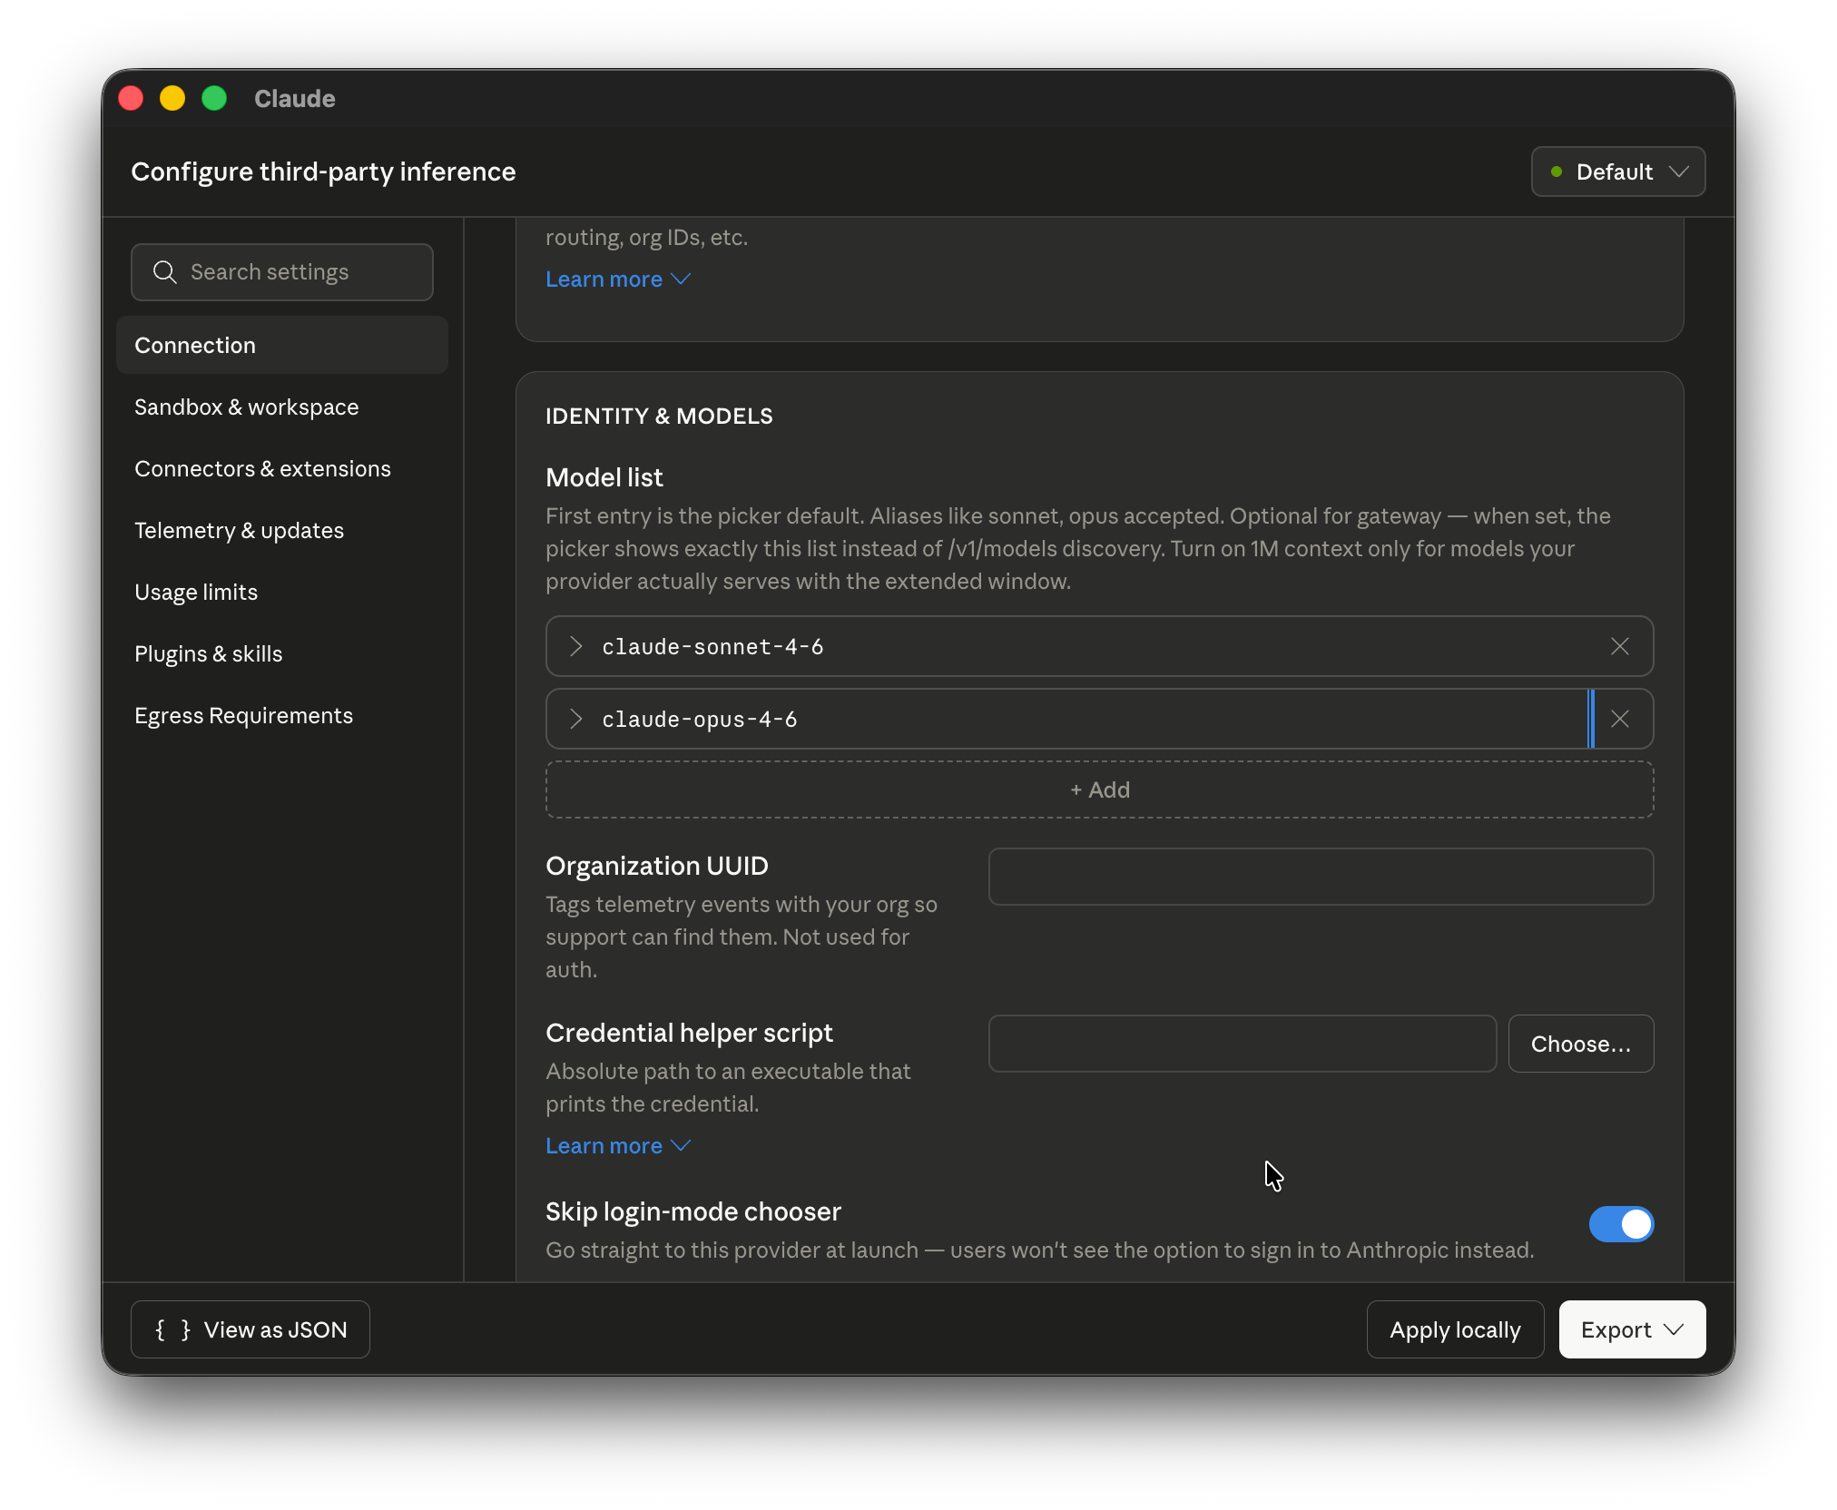Image resolution: width=1837 pixels, height=1510 pixels.
Task: Click the search magnifier icon
Action: pos(164,272)
